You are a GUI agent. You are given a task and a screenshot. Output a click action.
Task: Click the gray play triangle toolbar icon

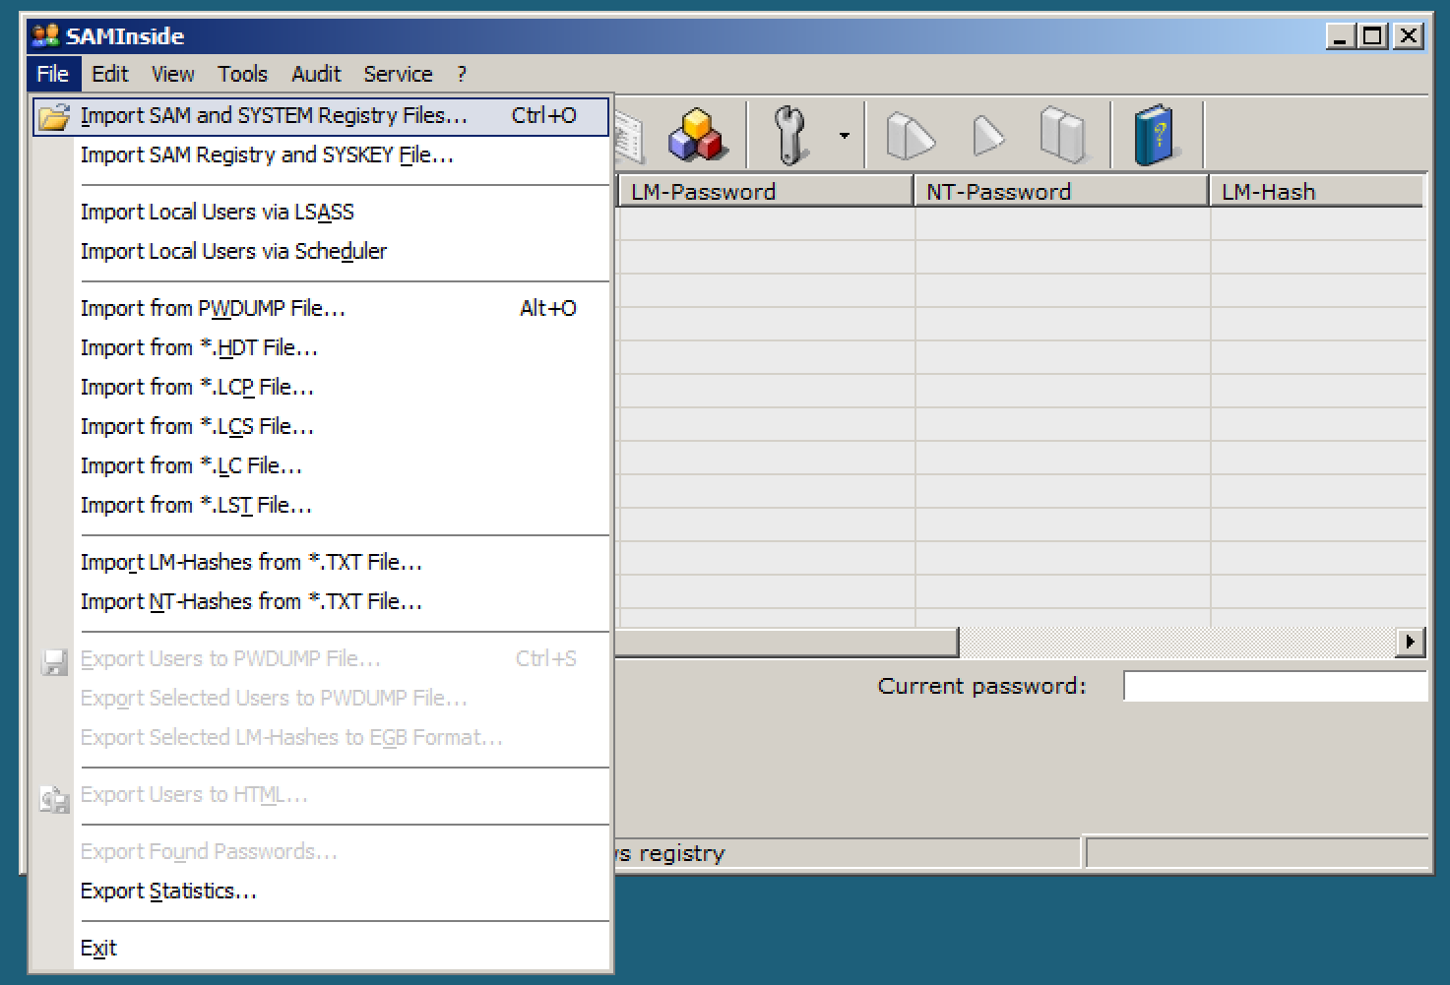click(988, 135)
